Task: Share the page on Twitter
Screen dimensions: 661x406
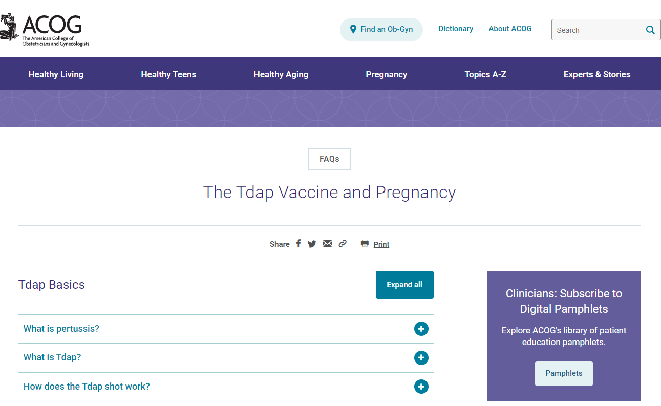Action: pyautogui.click(x=312, y=244)
